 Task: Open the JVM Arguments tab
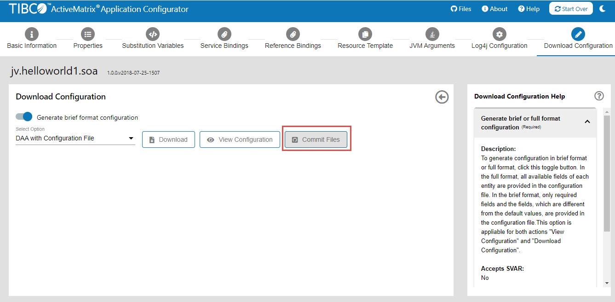(432, 46)
